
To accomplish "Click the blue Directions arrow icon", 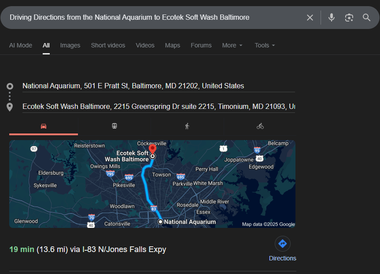I will [283, 244].
